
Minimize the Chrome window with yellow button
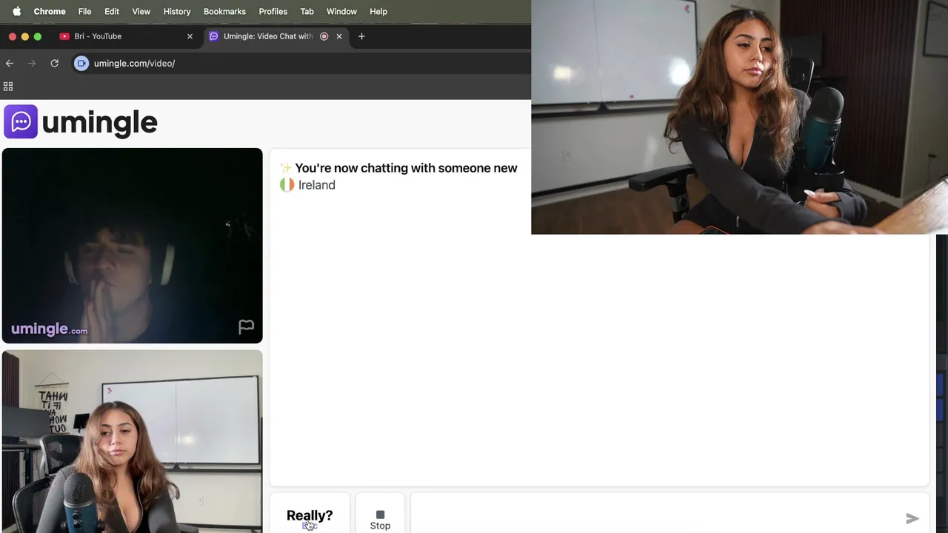(25, 36)
